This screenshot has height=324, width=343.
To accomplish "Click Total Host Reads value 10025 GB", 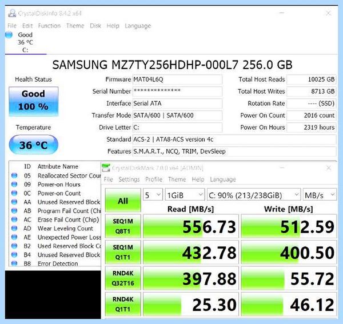I will (312, 79).
